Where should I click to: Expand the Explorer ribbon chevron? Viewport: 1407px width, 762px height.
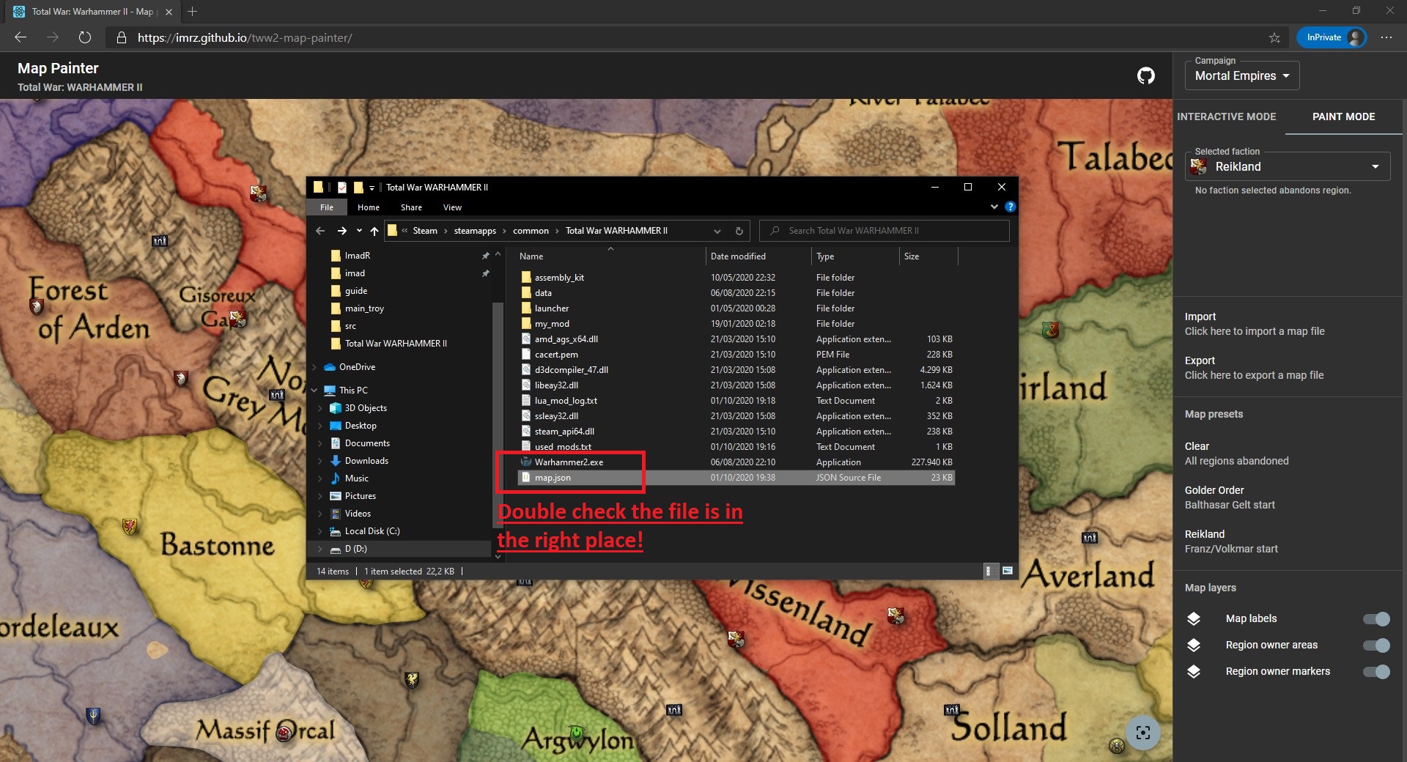coord(994,207)
